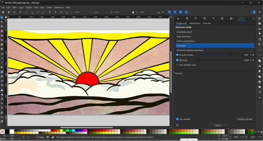Screen dimensions: 263x141
Task: Activate the Zoom tool in toolbox
Action: (2, 117)
